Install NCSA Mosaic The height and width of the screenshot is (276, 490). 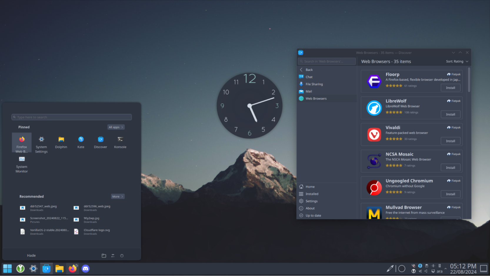(x=450, y=167)
